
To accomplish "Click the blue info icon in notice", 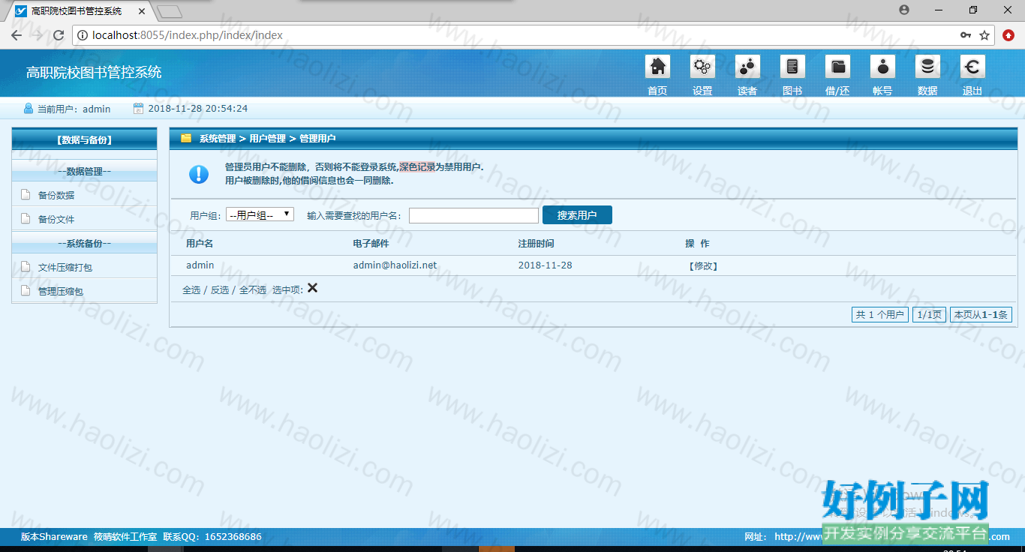I will click(198, 174).
